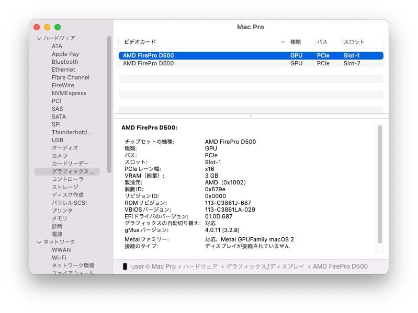
Task: Open ディスク作成 in the sidebar
Action: 67,195
